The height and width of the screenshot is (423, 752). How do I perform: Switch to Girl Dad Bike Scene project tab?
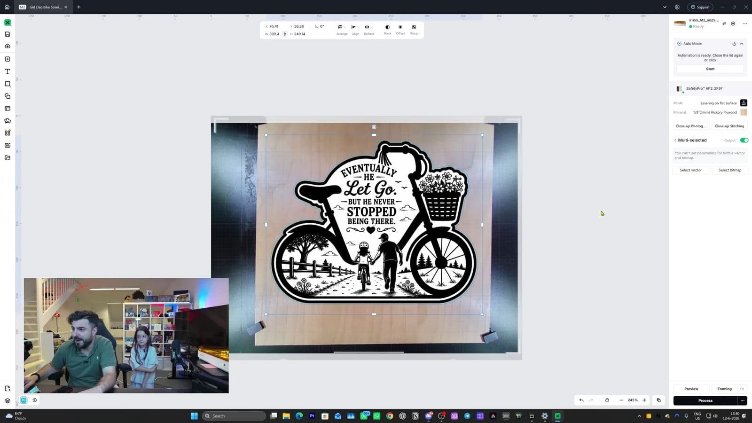[x=44, y=7]
